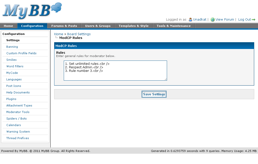Image resolution: width=258 pixels, height=164 pixels.
Task: Open the Calendars page
Action: coord(14,125)
